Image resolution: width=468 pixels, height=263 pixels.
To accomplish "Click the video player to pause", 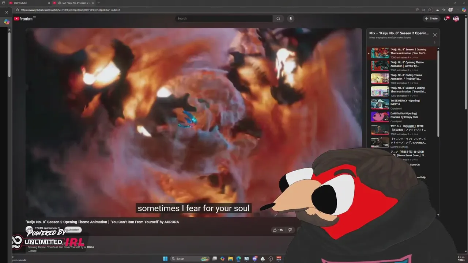I will [x=194, y=122].
